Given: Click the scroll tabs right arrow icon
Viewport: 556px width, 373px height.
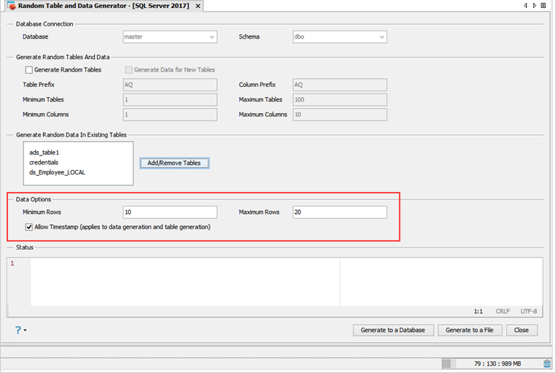Looking at the screenshot, I should [534, 5].
